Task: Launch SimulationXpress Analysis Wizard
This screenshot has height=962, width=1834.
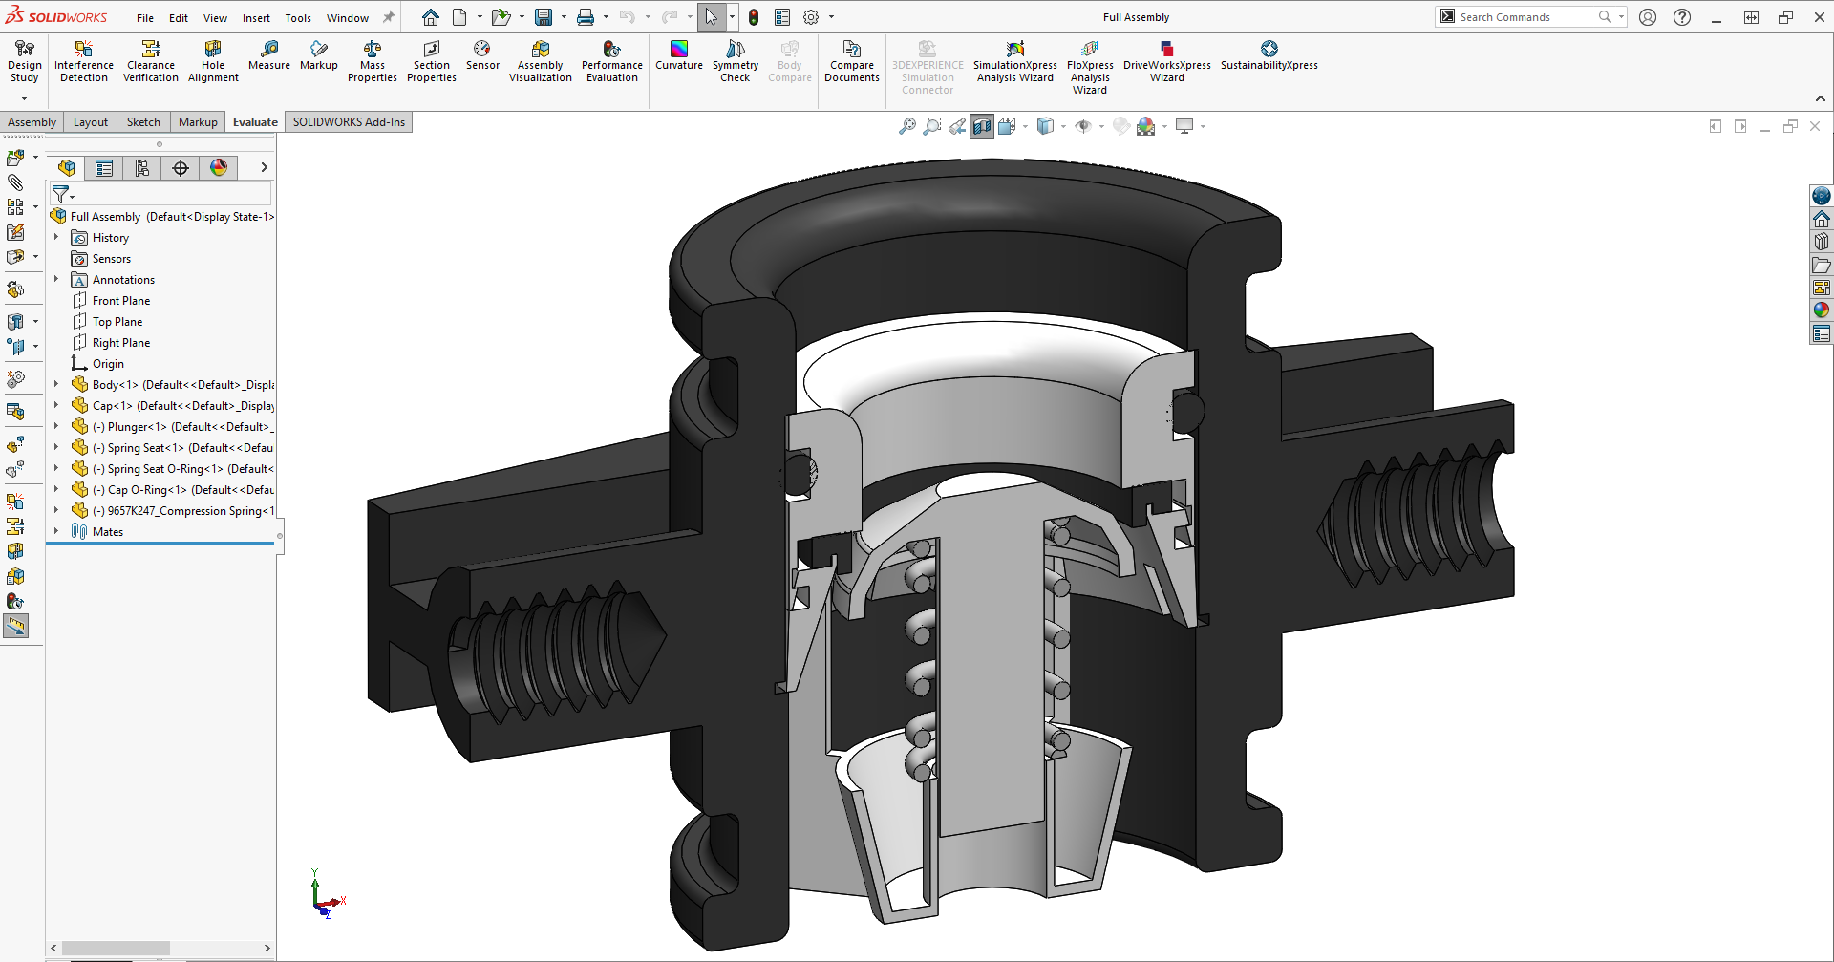Action: click(x=1015, y=61)
